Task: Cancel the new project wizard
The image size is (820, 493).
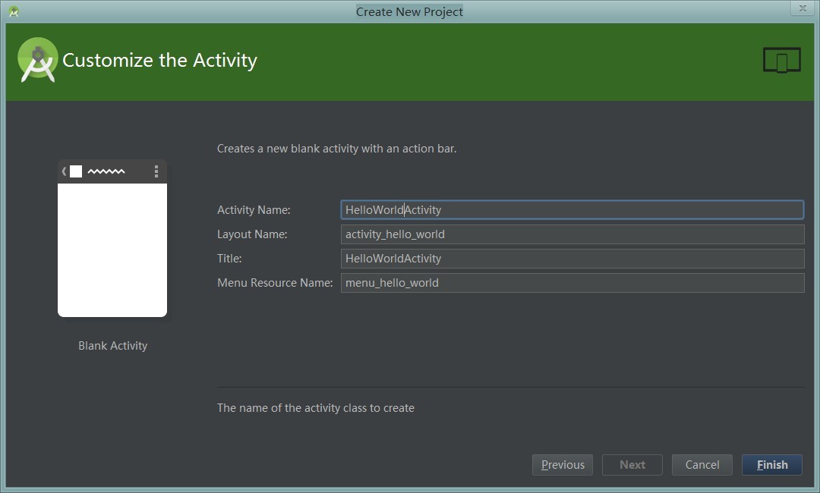Action: [x=702, y=464]
